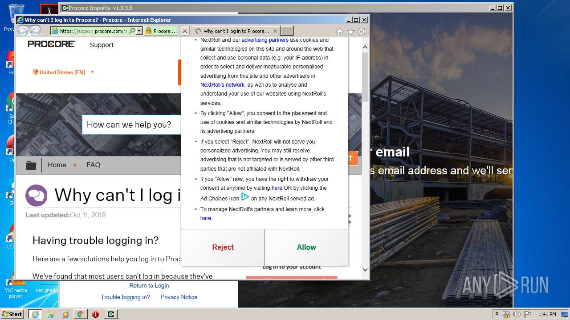Open Opera from the taskbar

click(x=95, y=314)
